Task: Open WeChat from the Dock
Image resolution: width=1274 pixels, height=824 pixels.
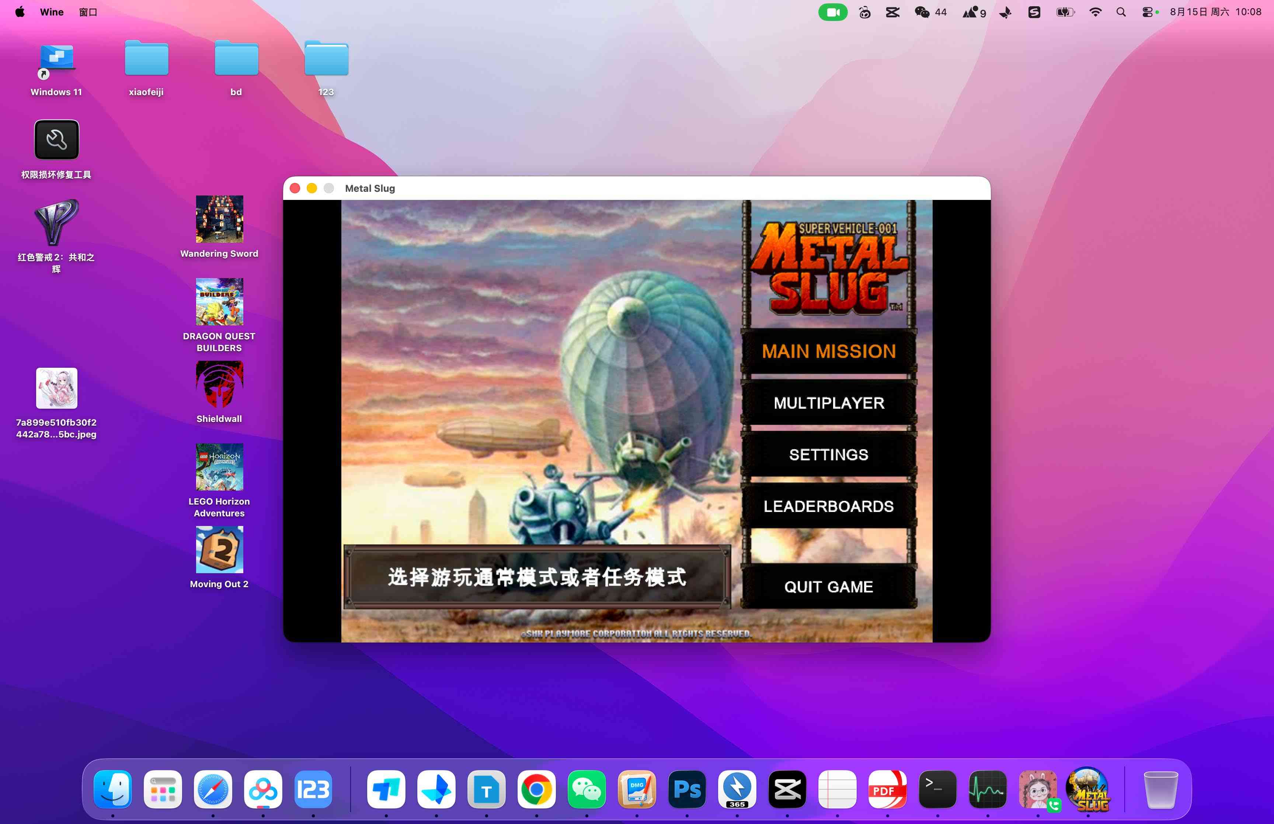Action: click(x=586, y=789)
